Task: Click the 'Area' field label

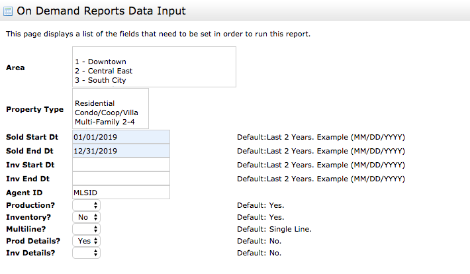Action: click(x=15, y=68)
